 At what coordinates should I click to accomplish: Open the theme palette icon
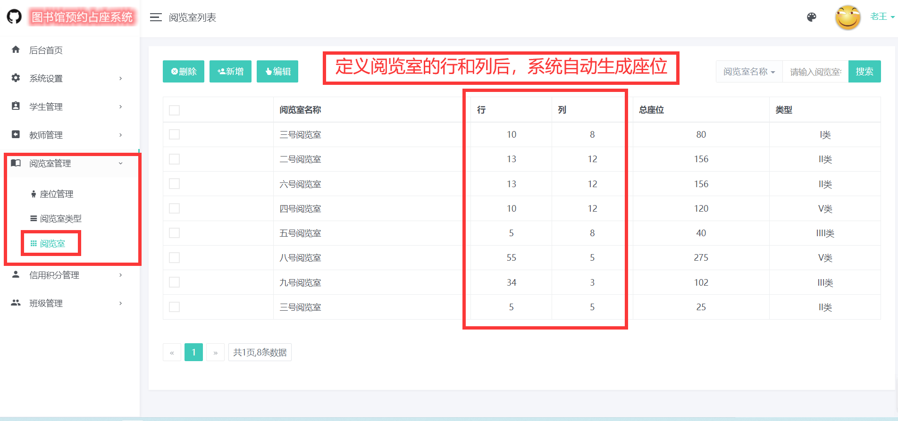click(x=812, y=17)
